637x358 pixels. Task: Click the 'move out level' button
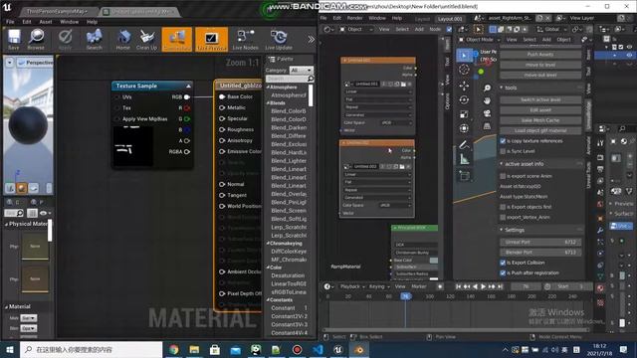click(x=540, y=76)
